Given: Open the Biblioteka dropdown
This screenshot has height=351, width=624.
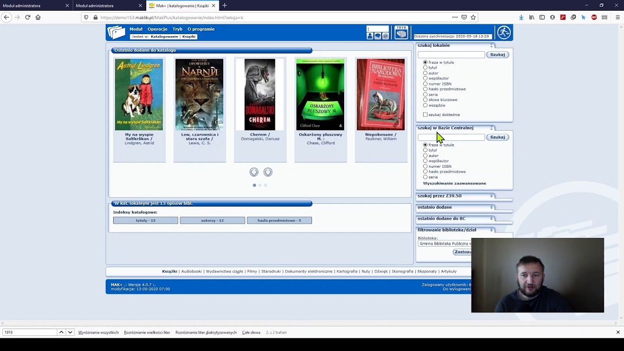Looking at the screenshot, I should click(x=445, y=244).
